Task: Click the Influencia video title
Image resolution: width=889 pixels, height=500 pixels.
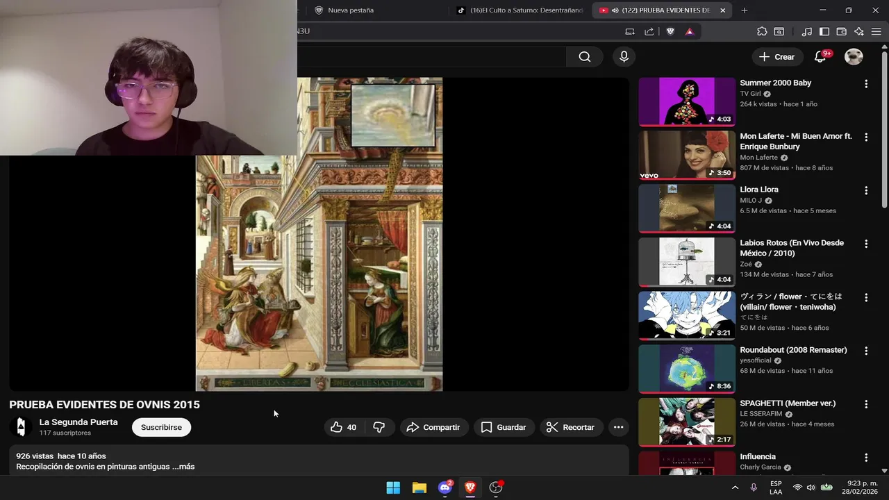Action: (757, 456)
